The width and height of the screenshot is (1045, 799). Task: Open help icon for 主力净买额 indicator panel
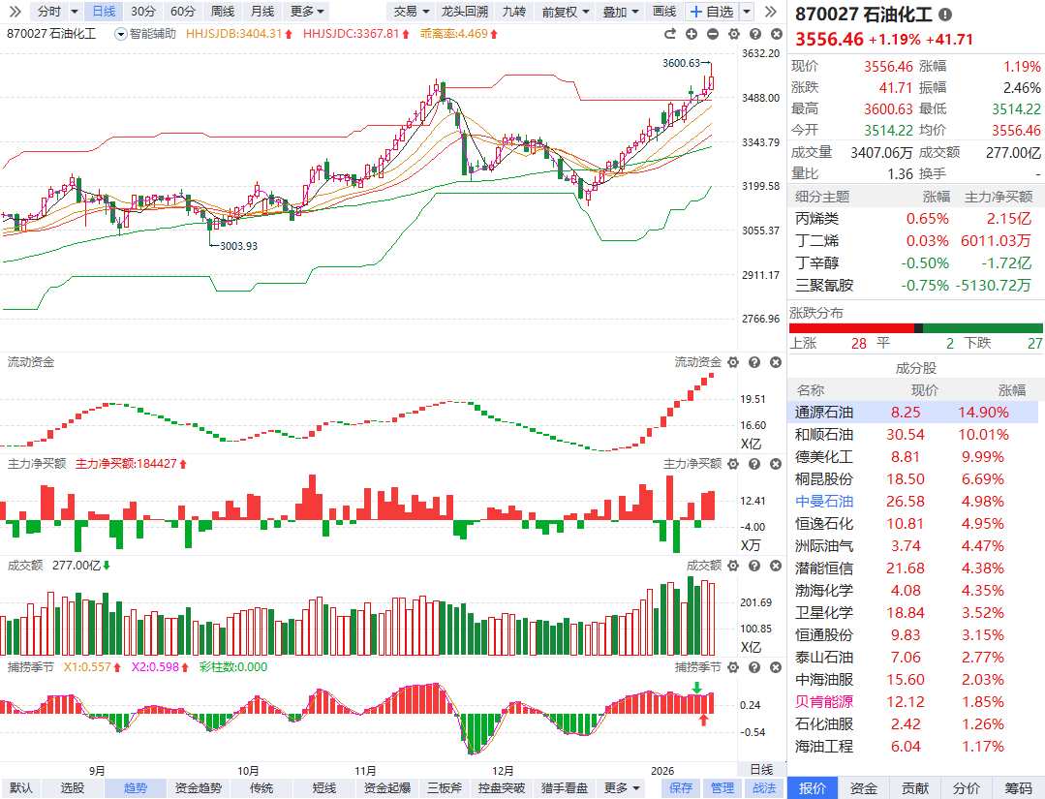754,464
